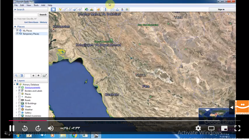
Task: Enable the Roads layer checkbox
Action: click(x=19, y=100)
